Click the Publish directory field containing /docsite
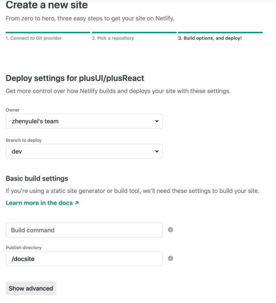Viewport: 276px width, 303px height. (x=84, y=259)
